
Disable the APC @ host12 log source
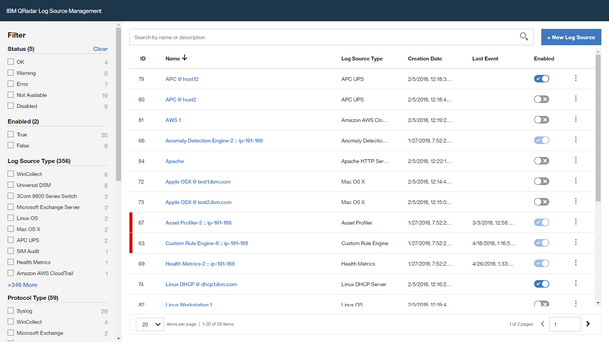pos(542,79)
